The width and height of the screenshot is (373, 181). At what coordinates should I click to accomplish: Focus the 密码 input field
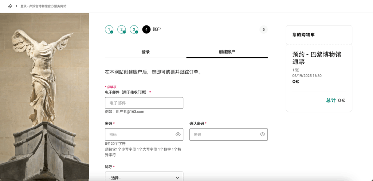pos(140,134)
